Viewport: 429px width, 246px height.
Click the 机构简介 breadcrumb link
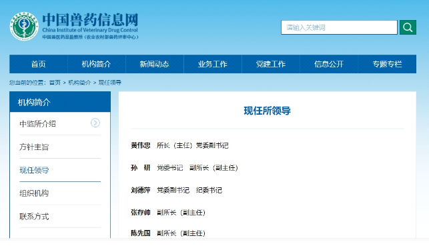point(79,83)
